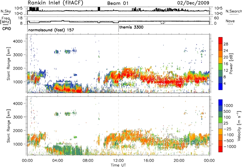242x167 pixels.
Task: Click the '4' tick on Power color bar
Action: [224, 83]
